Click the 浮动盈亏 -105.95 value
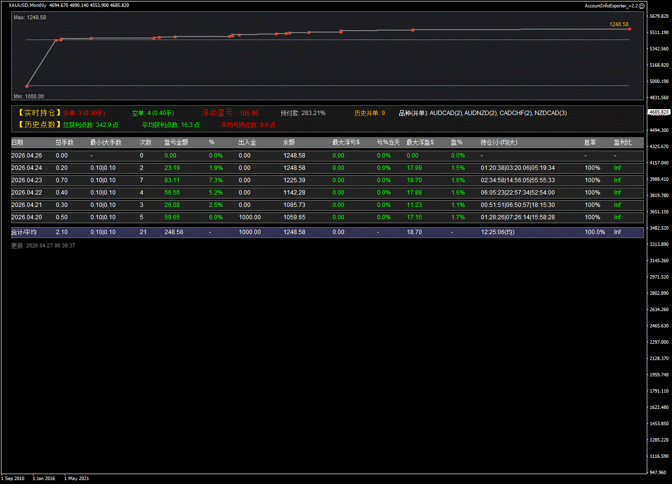Image resolution: width=672 pixels, height=484 pixels. [x=248, y=113]
